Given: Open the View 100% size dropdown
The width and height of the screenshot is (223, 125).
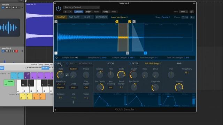Looking at the screenshot, I should [184, 12].
